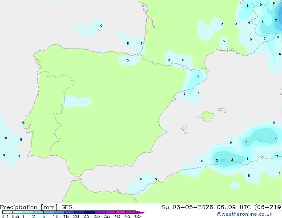Click the 35–40 mm legend swatch

click(x=110, y=212)
